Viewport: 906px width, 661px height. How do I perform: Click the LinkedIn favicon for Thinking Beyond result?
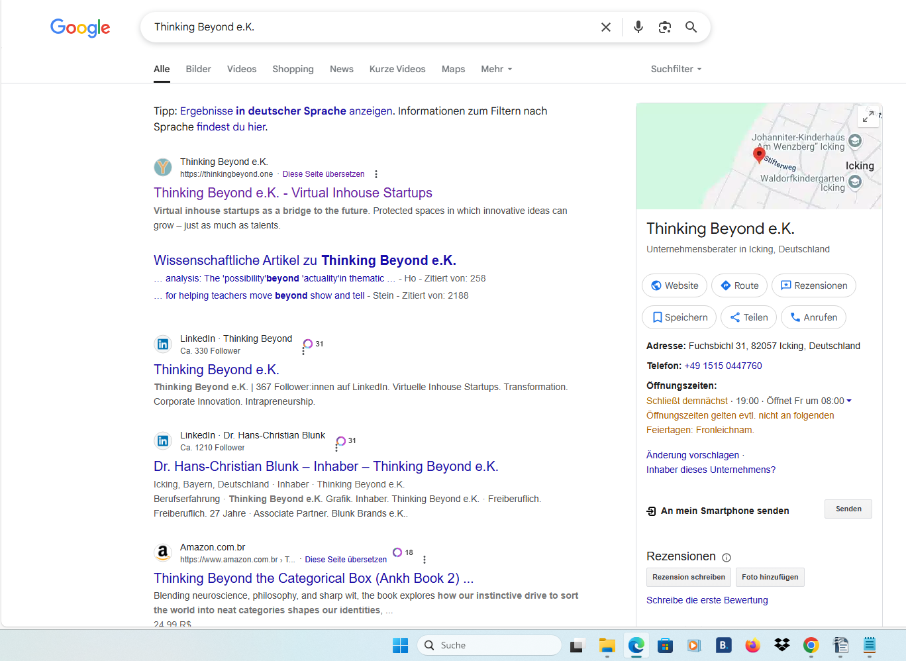pos(163,344)
